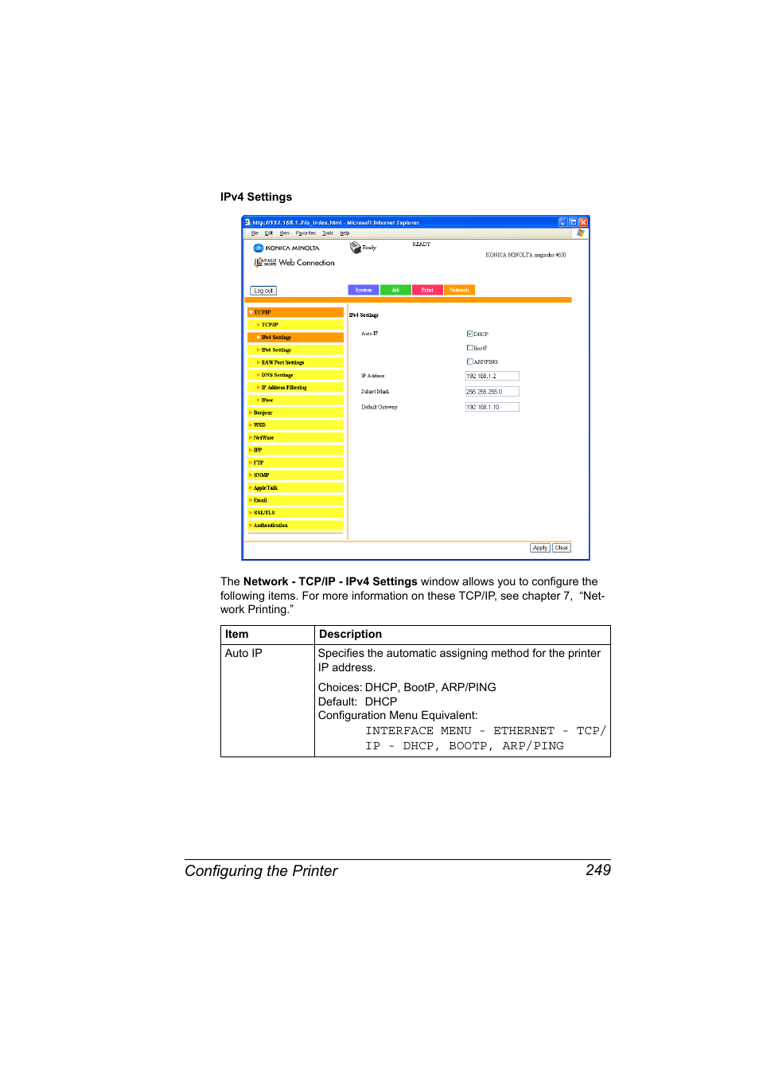759x1075 pixels.
Task: Open the Tools menu
Action: (x=328, y=233)
